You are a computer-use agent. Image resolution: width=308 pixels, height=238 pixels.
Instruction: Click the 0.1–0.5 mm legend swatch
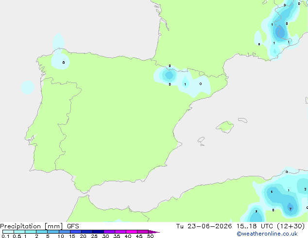click(8, 232)
